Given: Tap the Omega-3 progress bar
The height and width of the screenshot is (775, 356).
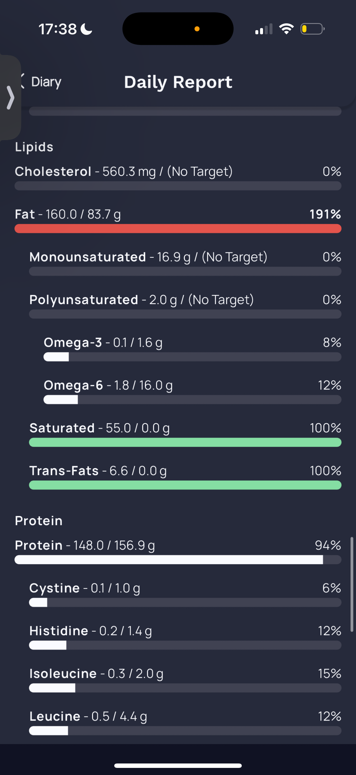Looking at the screenshot, I should (192, 357).
